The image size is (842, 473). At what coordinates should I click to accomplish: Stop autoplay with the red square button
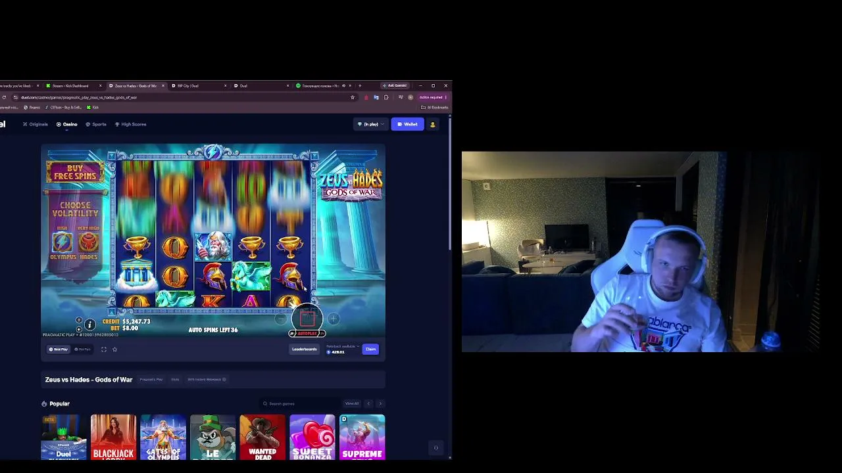click(x=307, y=319)
